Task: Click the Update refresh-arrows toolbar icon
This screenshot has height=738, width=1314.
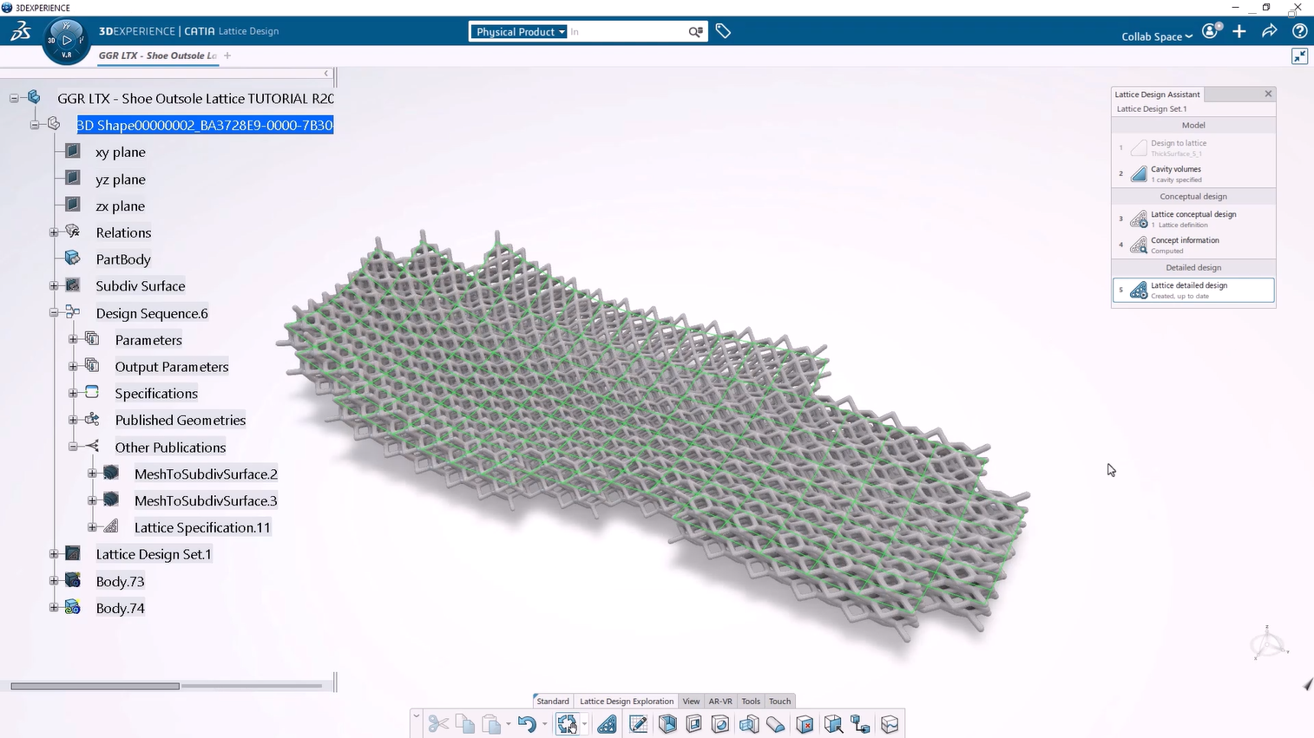Action: 567,724
